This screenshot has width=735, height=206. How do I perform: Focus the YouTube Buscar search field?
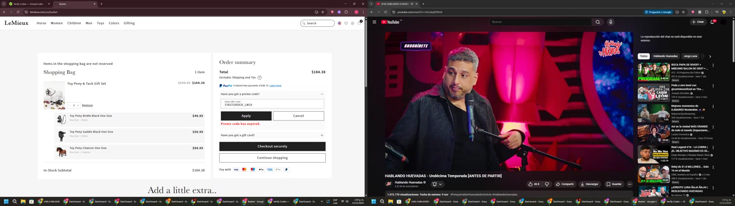[x=540, y=22]
